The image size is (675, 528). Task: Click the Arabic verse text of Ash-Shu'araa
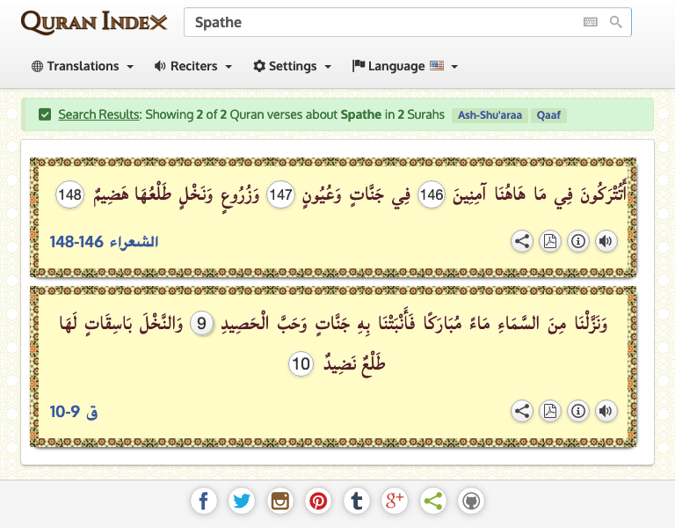coord(341,194)
